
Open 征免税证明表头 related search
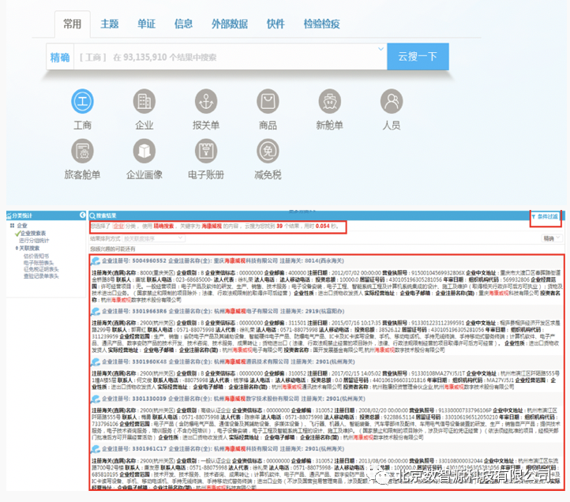41,269
